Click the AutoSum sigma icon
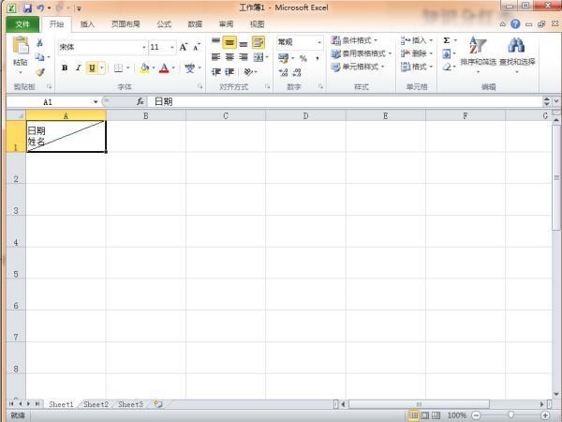The width and height of the screenshot is (562, 422). tap(446, 41)
